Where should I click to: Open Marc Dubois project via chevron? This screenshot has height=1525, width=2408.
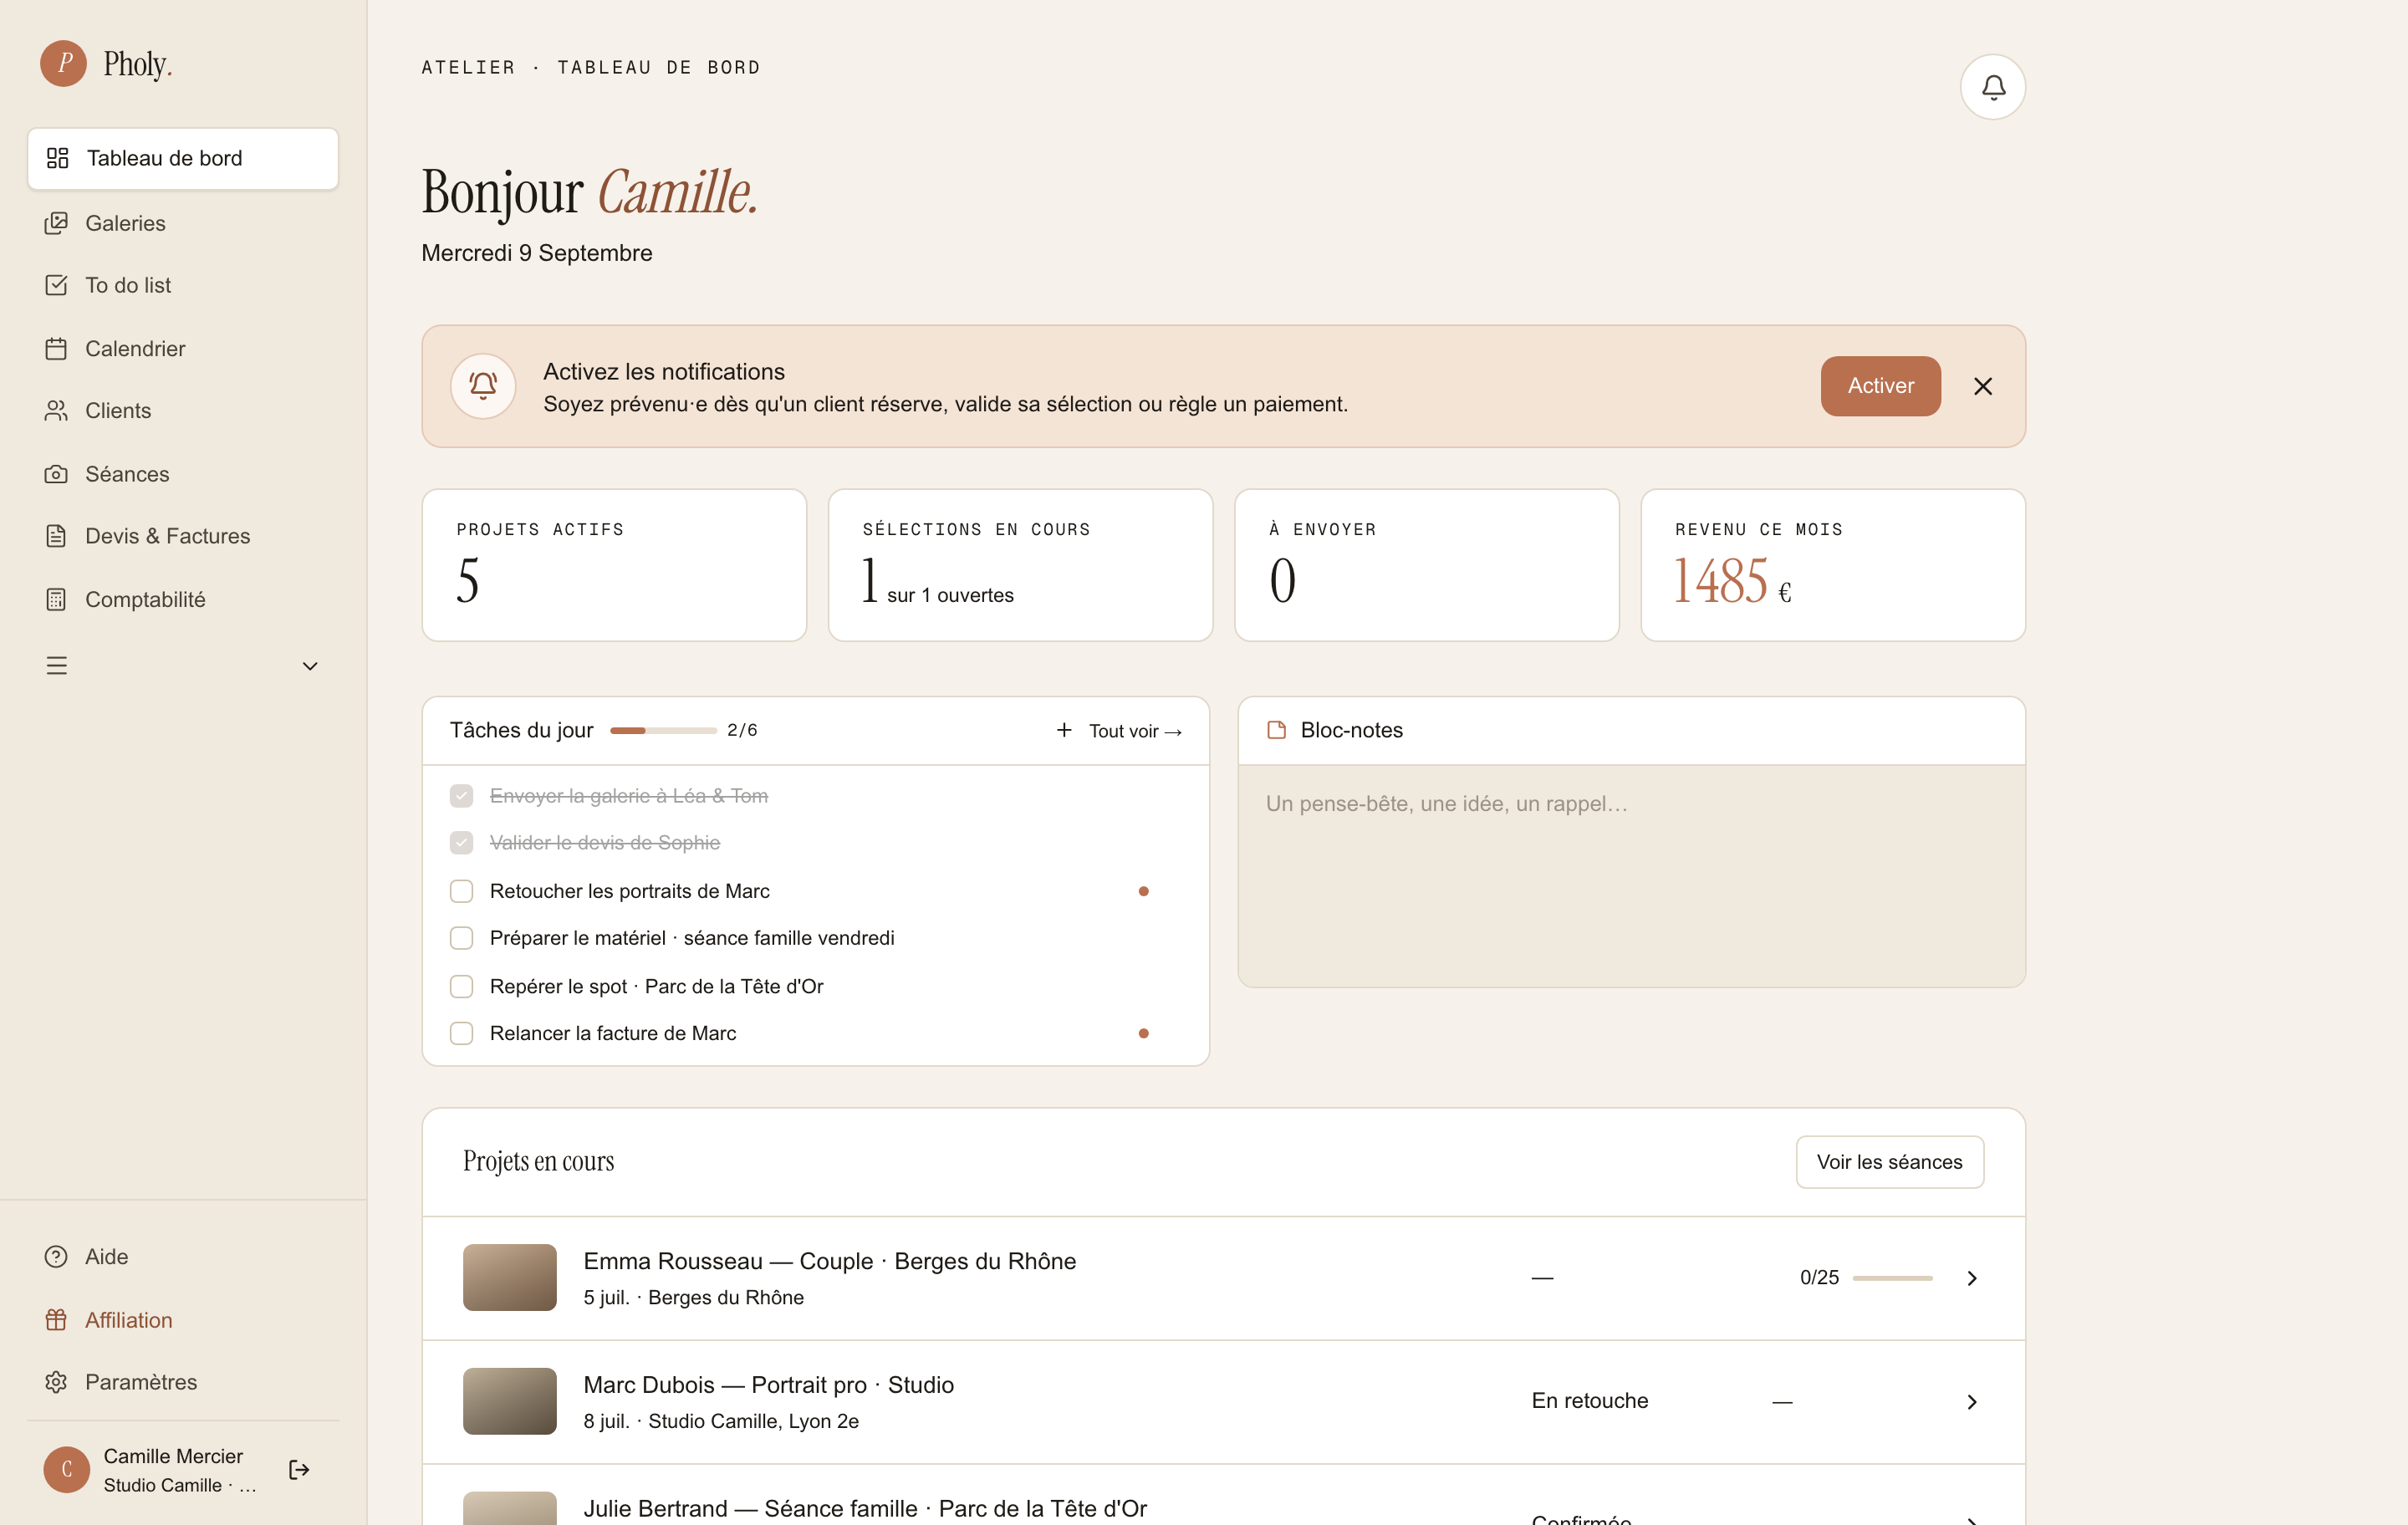[1972, 1402]
